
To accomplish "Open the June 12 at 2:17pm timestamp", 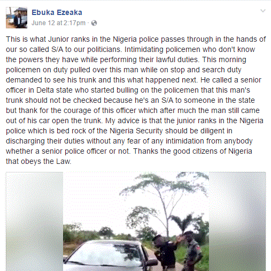I will coord(58,23).
